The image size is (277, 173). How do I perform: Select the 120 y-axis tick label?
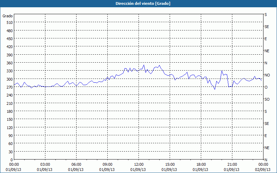pyautogui.click(x=10, y=128)
